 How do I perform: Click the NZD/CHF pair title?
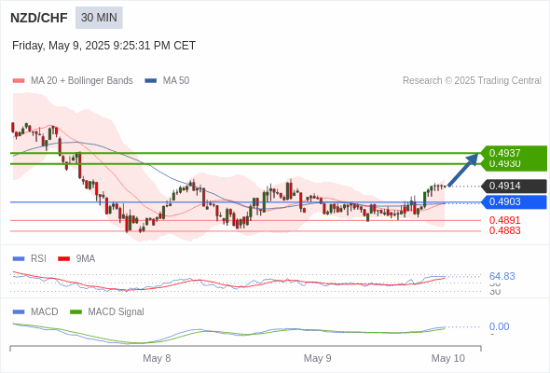pyautogui.click(x=39, y=18)
